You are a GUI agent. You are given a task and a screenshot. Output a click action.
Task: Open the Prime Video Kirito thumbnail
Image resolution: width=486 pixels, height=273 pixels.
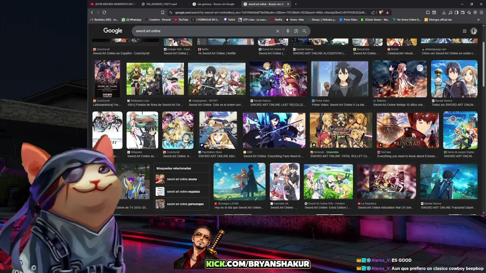339,78
